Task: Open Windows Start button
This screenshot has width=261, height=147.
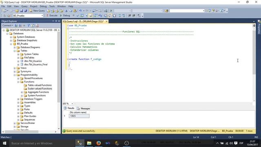Action: 4,143
